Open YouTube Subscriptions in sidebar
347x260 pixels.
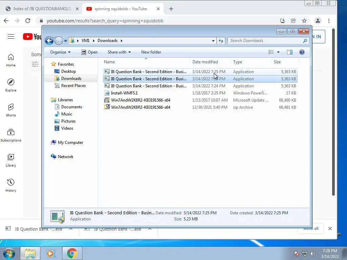click(11, 135)
